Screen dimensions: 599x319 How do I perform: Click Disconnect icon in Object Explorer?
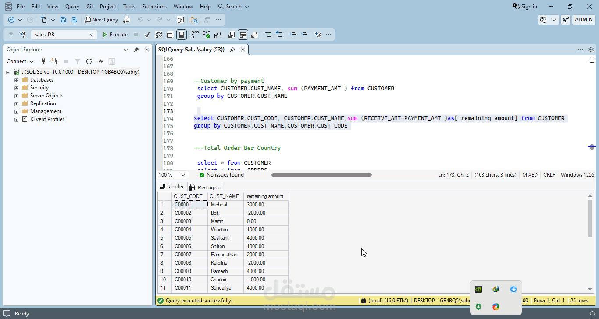tap(55, 61)
